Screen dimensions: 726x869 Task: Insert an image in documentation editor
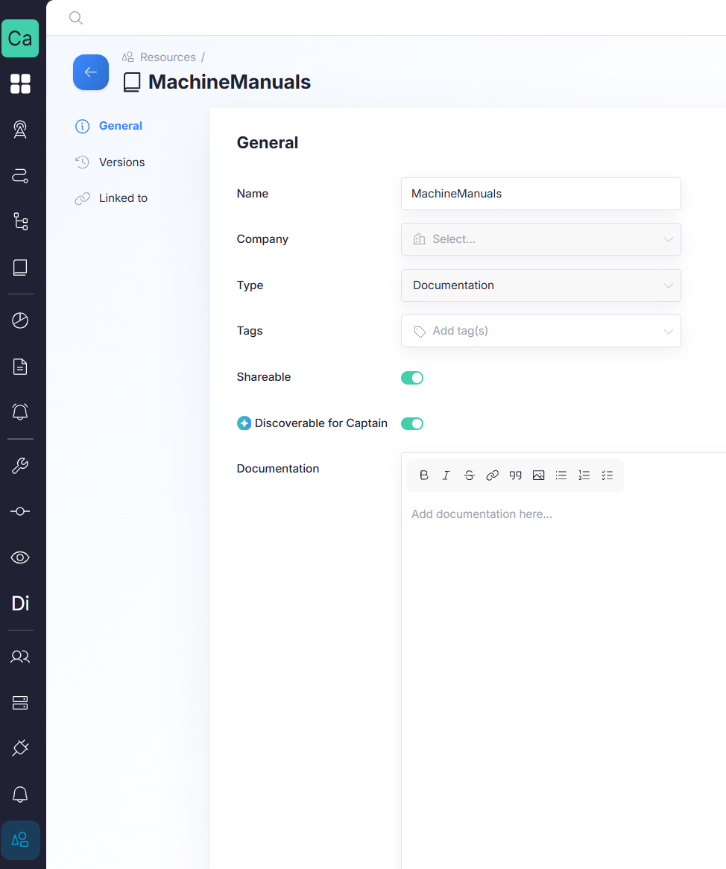coord(538,475)
